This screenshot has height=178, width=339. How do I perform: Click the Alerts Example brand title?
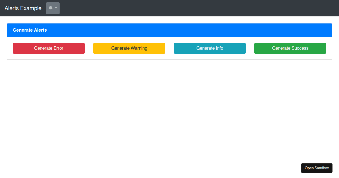23,8
